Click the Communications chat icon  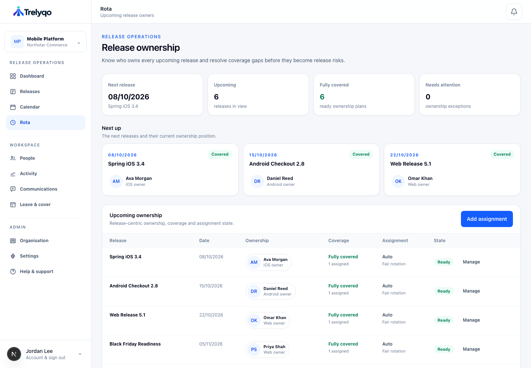pos(13,189)
